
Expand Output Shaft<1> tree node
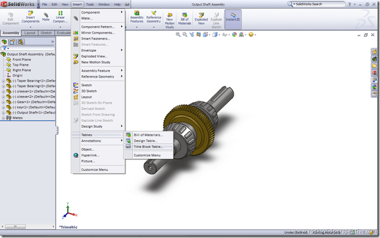coord(3,113)
